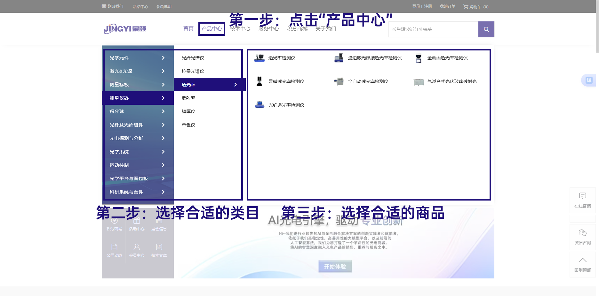Click the back-to-top arrow icon

pos(582,260)
